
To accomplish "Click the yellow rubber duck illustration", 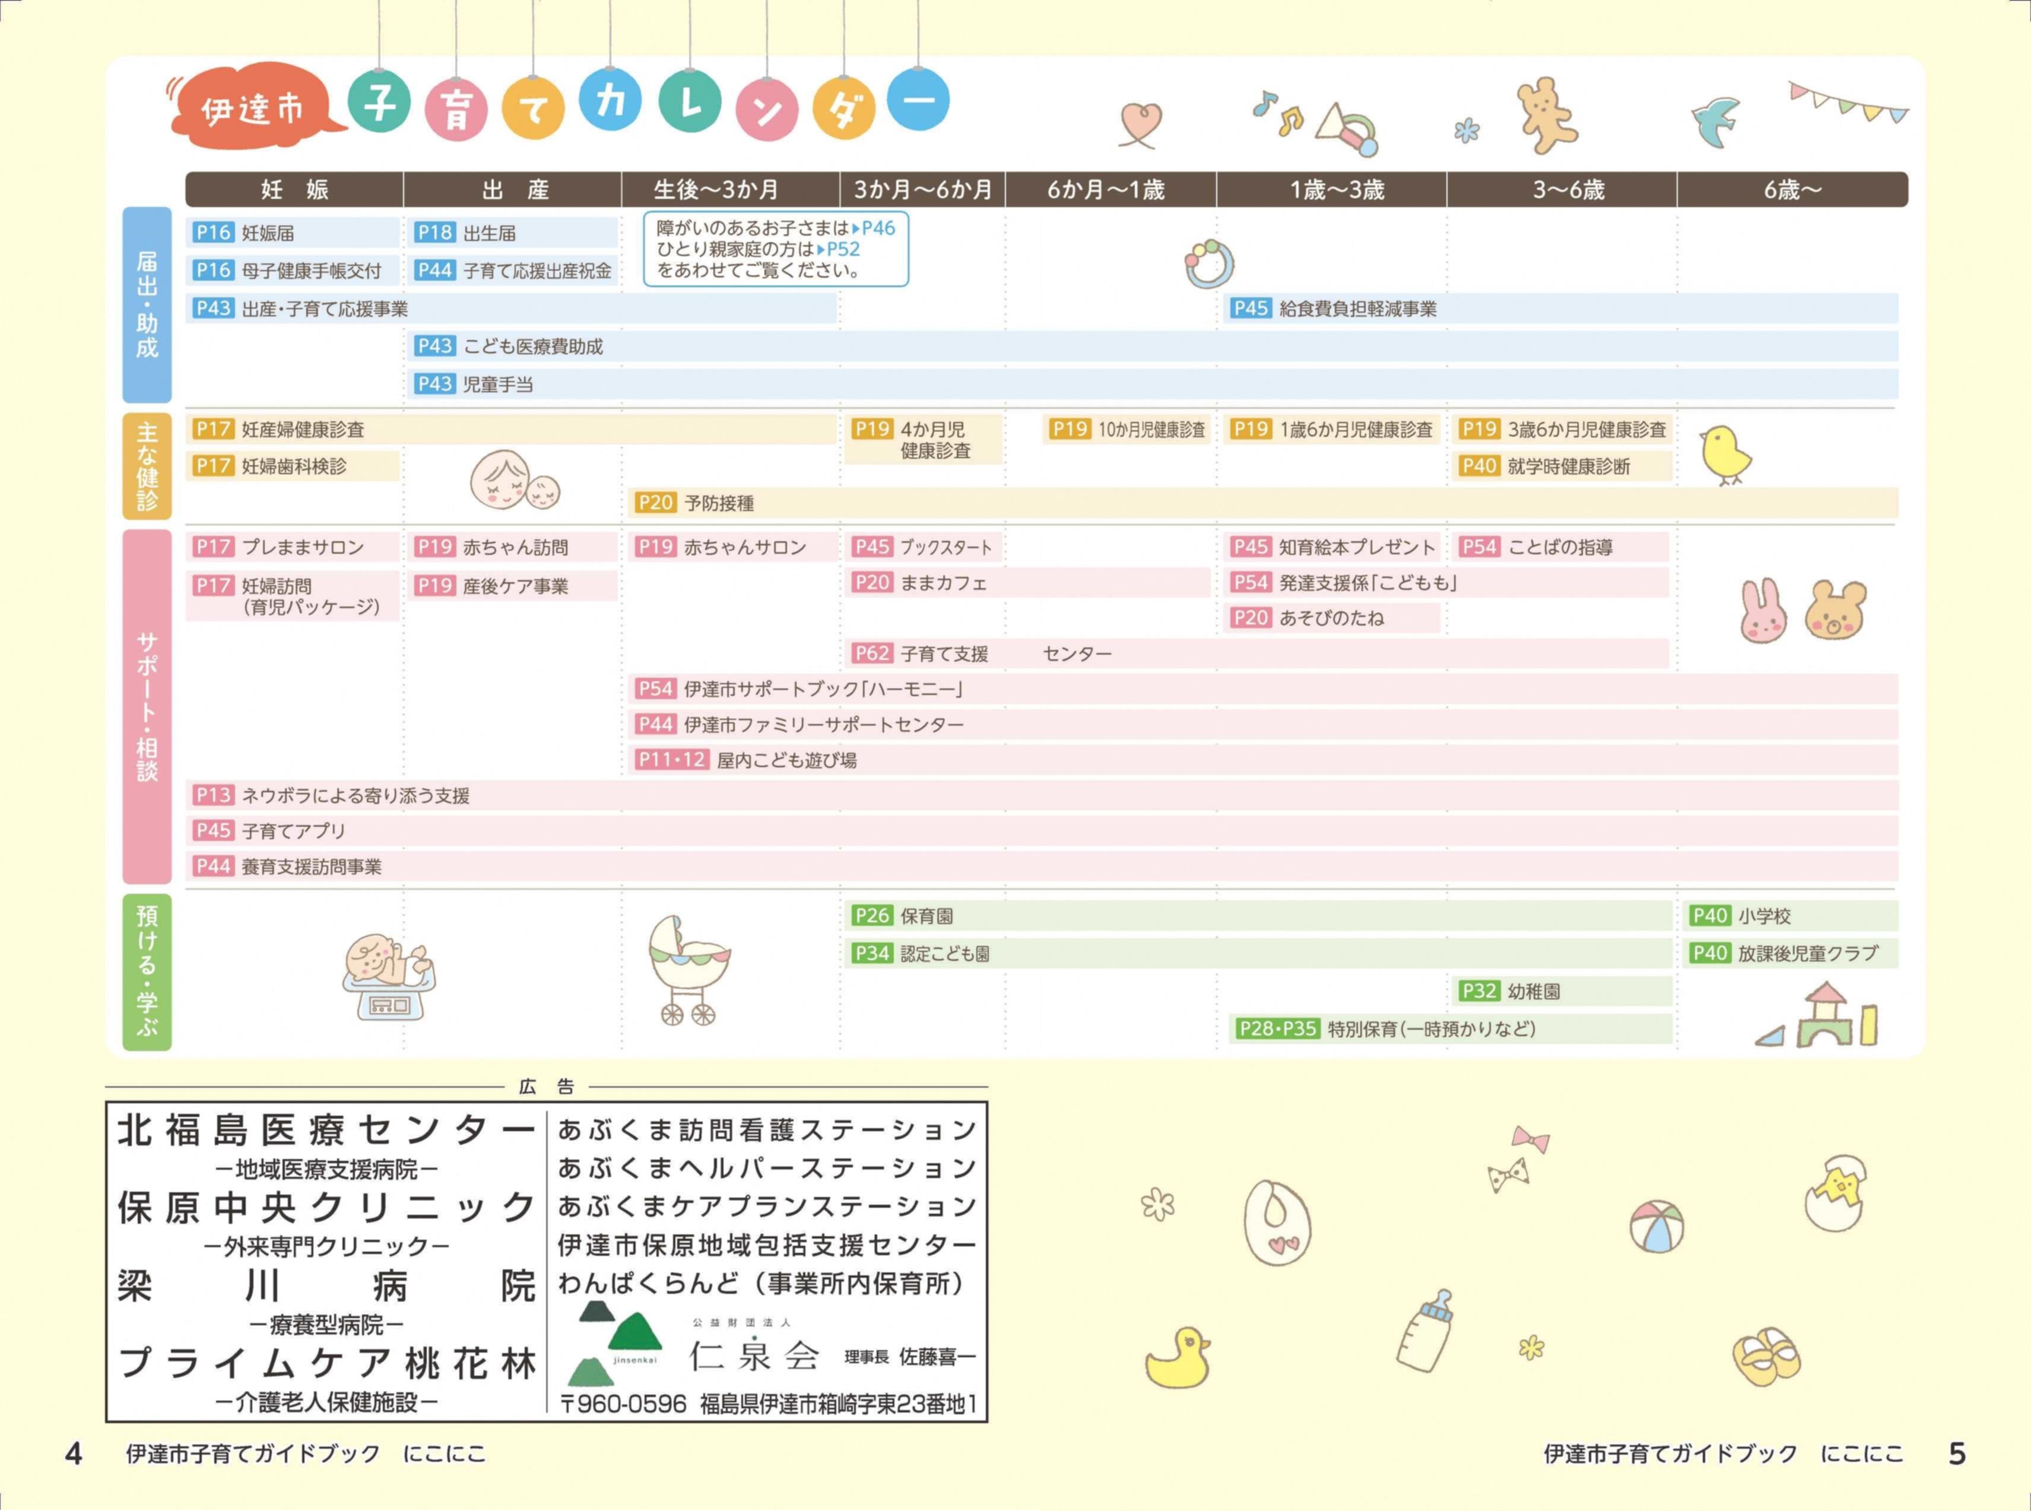I will pyautogui.click(x=1177, y=1357).
